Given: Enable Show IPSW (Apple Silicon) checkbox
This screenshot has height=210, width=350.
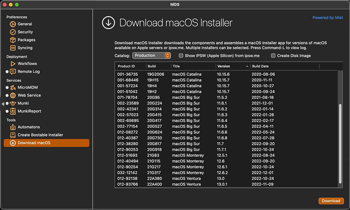Looking at the screenshot, I should [x=181, y=56].
